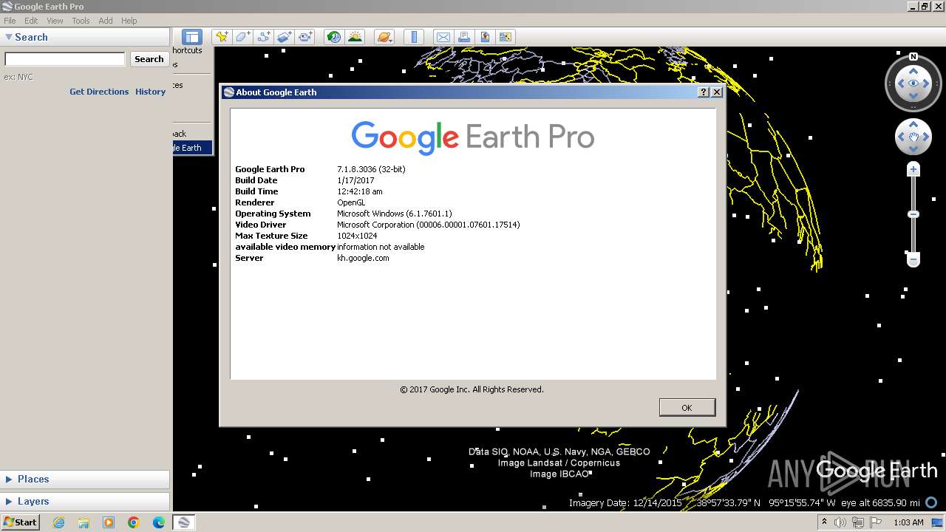
Task: Click the look-around eye joystick center
Action: click(913, 83)
